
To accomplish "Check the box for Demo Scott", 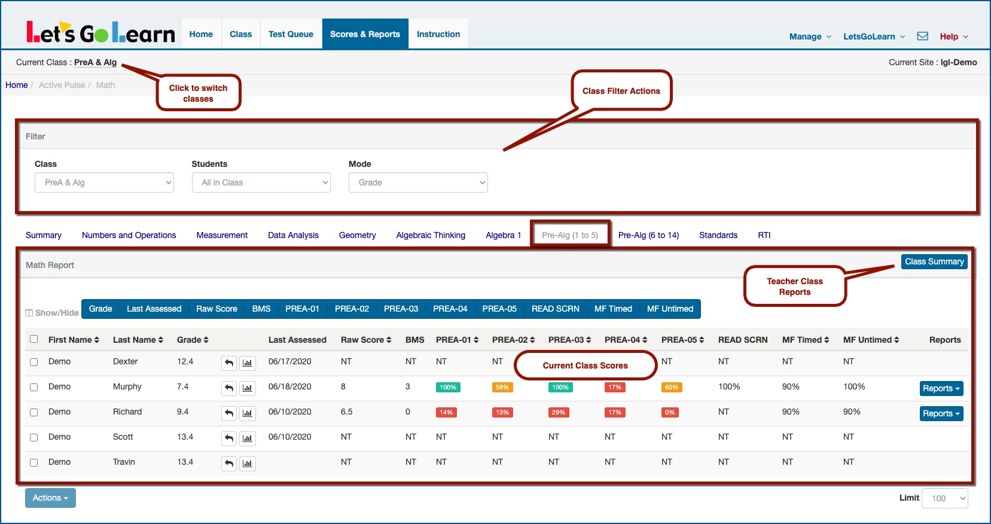I will point(34,437).
